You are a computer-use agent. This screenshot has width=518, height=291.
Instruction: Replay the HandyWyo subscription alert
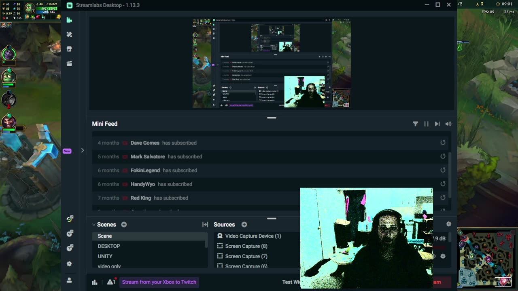[x=443, y=184]
